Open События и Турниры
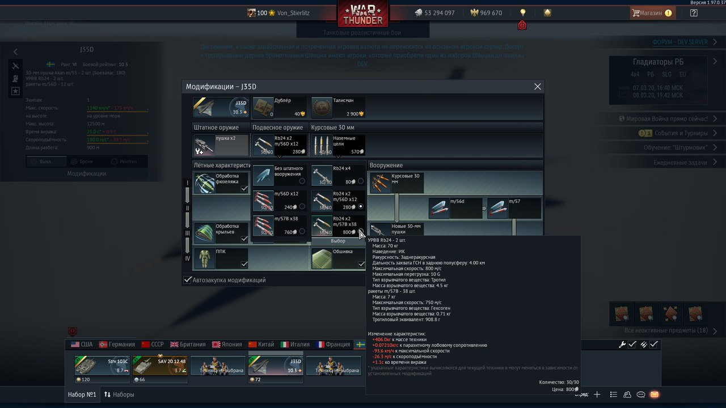 click(679, 133)
